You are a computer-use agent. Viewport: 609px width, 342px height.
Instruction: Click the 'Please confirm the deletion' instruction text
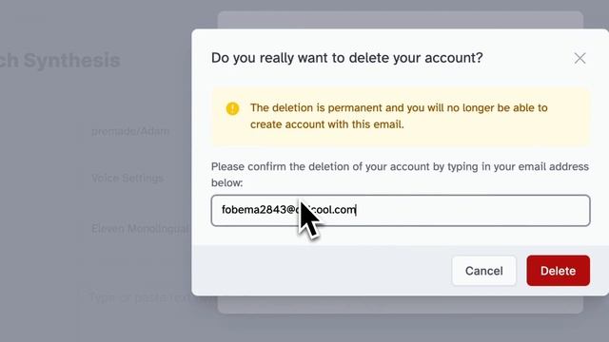pyautogui.click(x=400, y=167)
